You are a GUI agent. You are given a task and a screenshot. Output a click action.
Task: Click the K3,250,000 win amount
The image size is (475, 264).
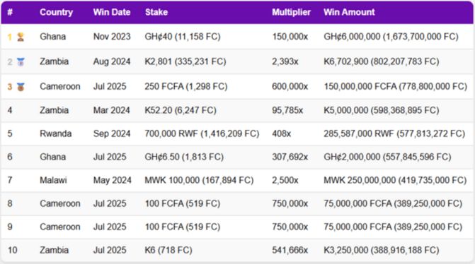click(x=382, y=250)
